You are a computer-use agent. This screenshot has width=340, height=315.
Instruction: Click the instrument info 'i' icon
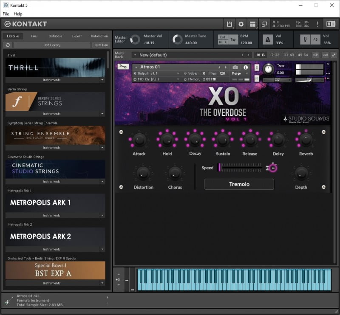(x=245, y=67)
